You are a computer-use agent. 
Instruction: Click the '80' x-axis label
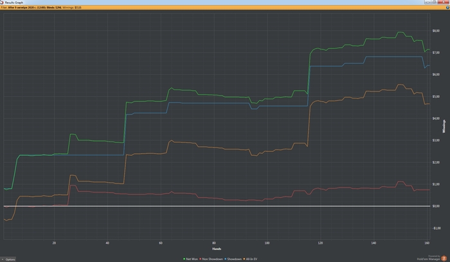214,243
